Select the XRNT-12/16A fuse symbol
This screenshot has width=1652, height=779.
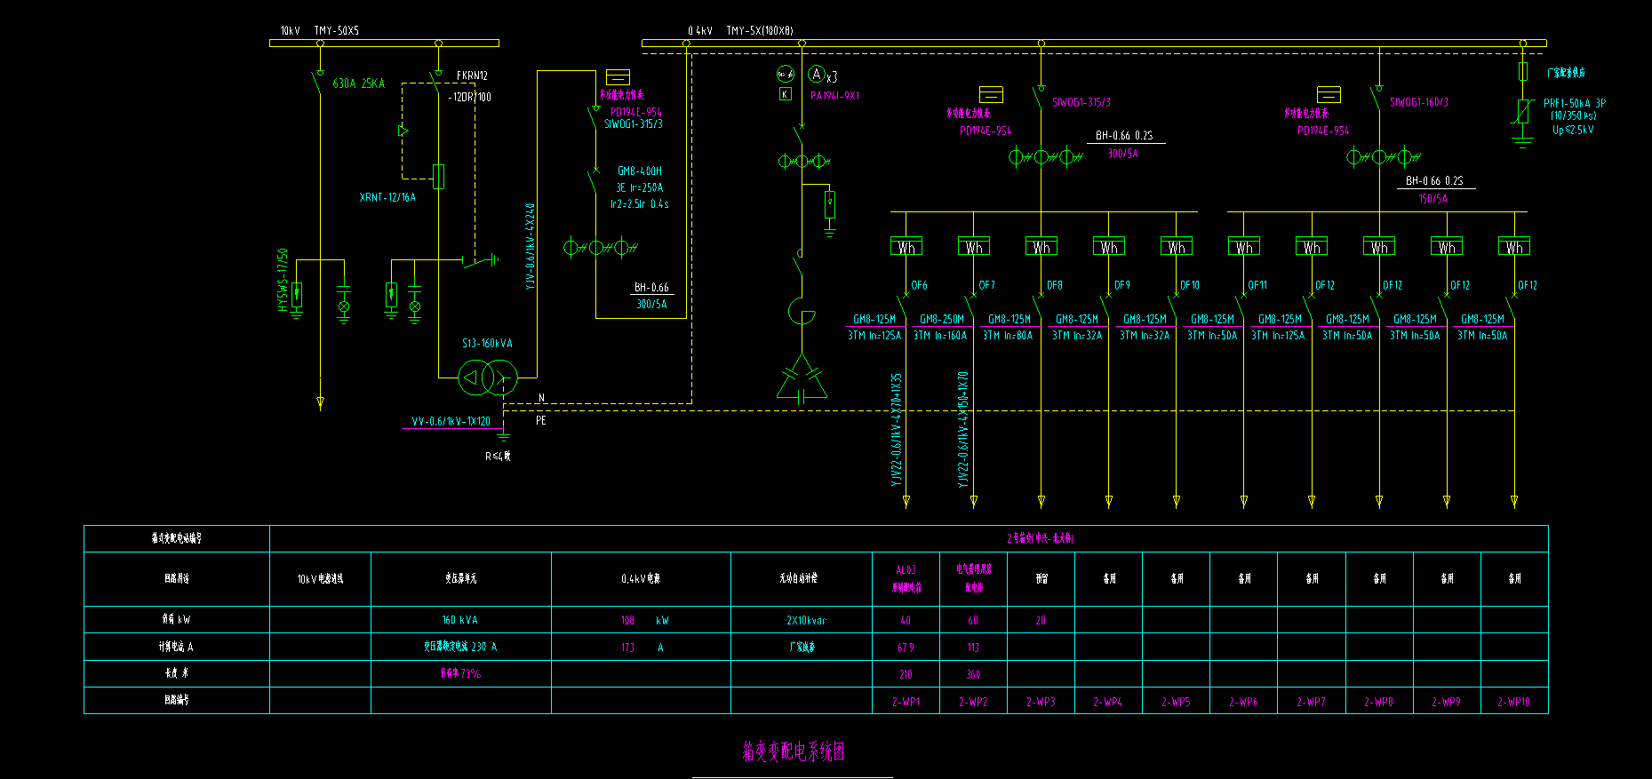click(x=438, y=176)
